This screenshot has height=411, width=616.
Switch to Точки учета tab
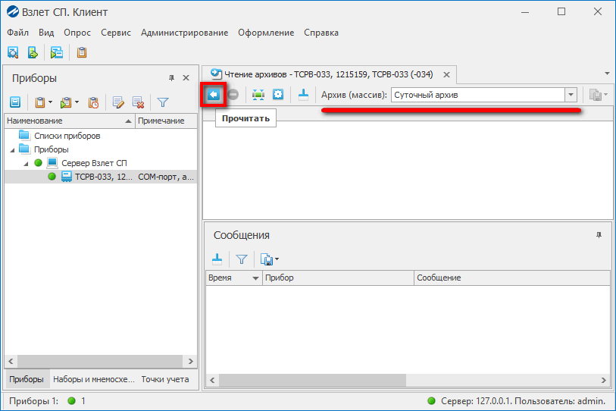pos(165,380)
